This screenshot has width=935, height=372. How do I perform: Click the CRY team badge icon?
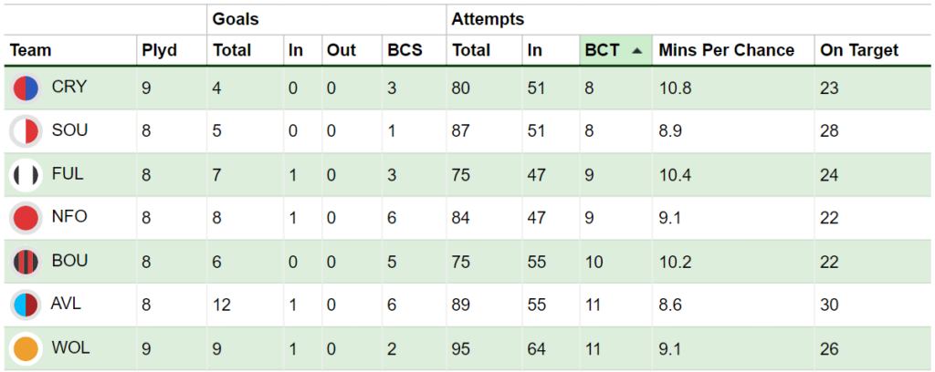[x=26, y=88]
